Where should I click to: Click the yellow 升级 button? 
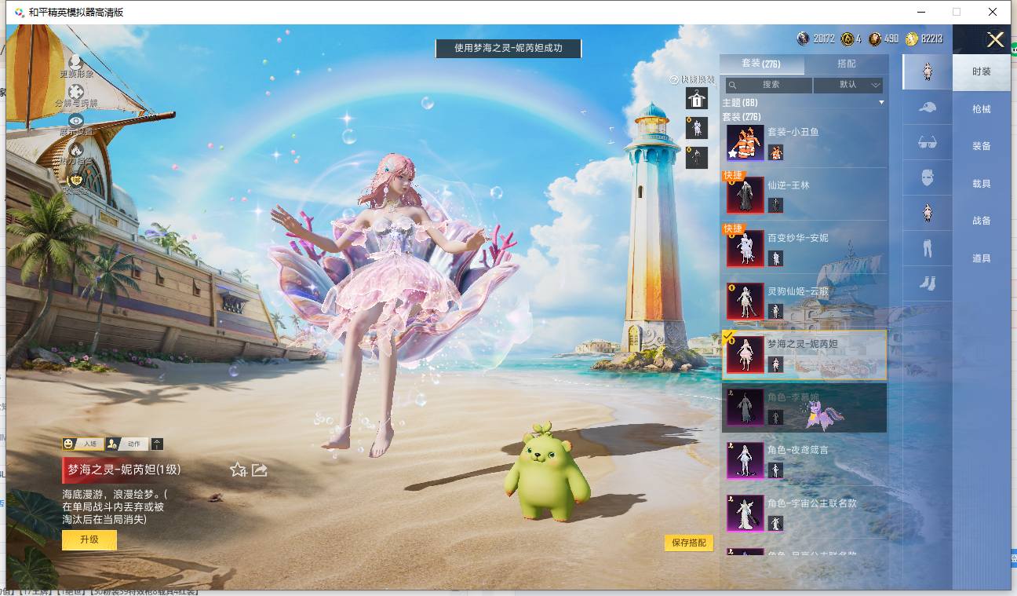click(x=89, y=539)
